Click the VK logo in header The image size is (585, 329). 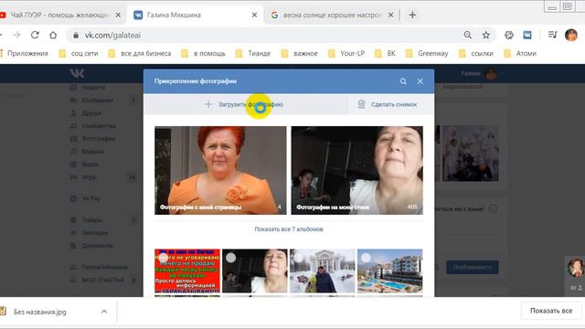pyautogui.click(x=77, y=73)
